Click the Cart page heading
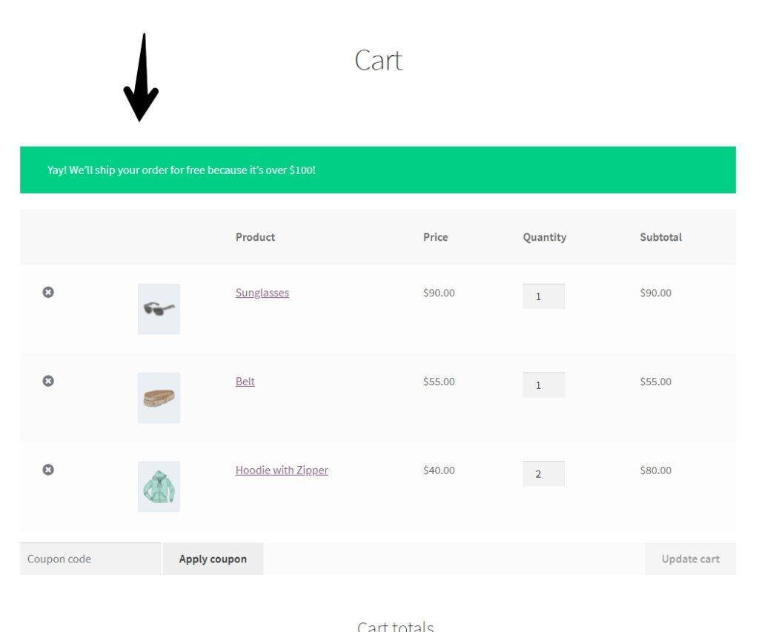The image size is (759, 632). (379, 61)
